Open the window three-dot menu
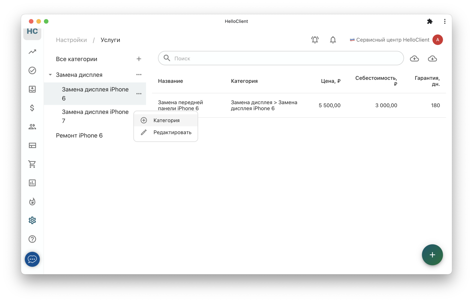 [445, 21]
